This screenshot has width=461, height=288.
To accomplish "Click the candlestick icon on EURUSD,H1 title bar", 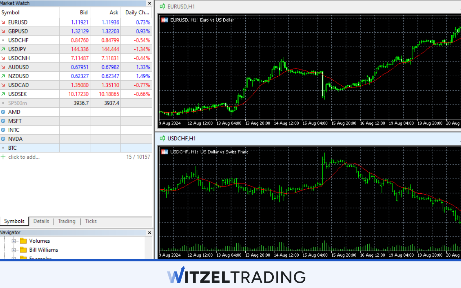I will click(x=162, y=6).
